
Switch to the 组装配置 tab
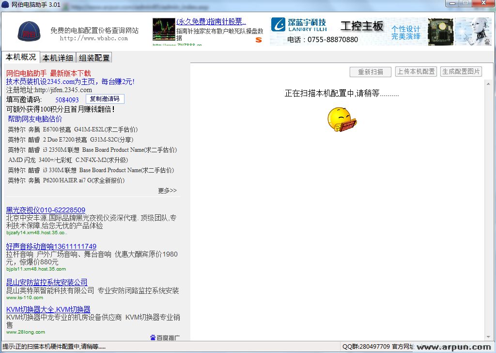[x=94, y=58]
